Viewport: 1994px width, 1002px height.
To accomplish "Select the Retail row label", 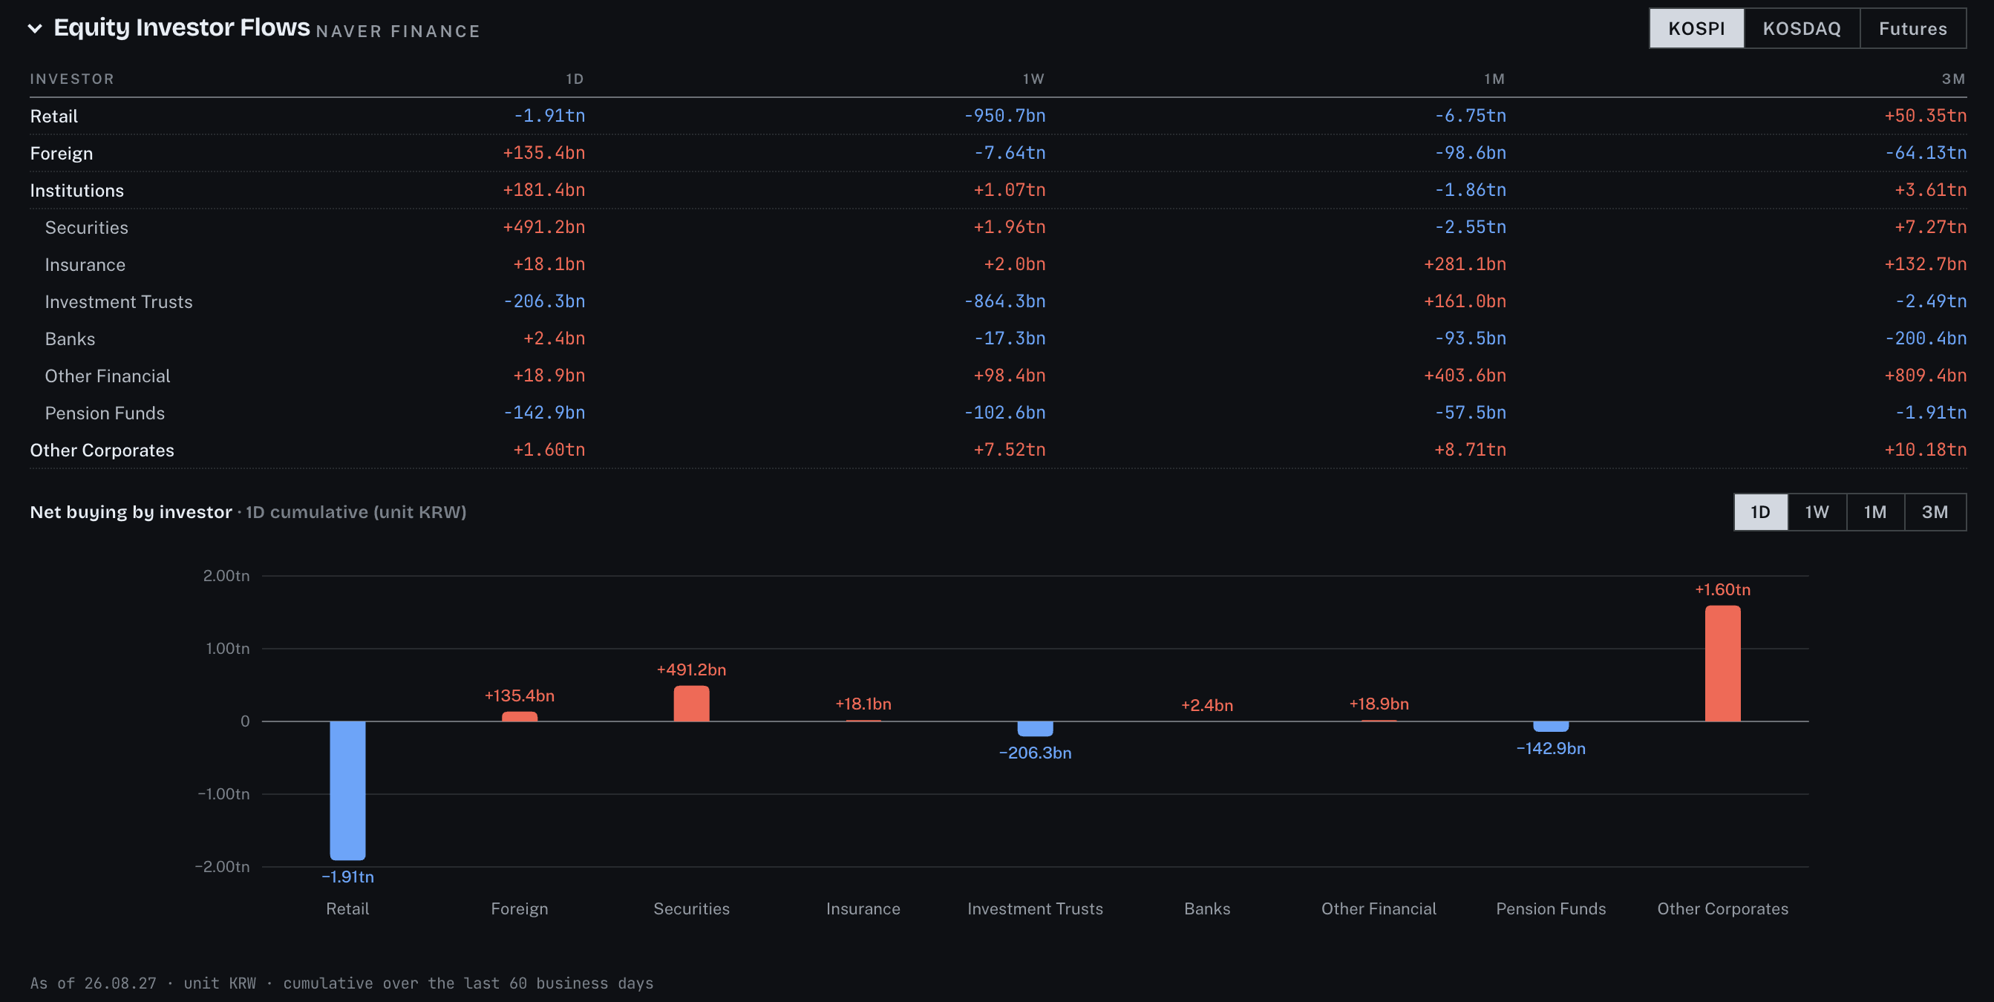I will click(54, 116).
